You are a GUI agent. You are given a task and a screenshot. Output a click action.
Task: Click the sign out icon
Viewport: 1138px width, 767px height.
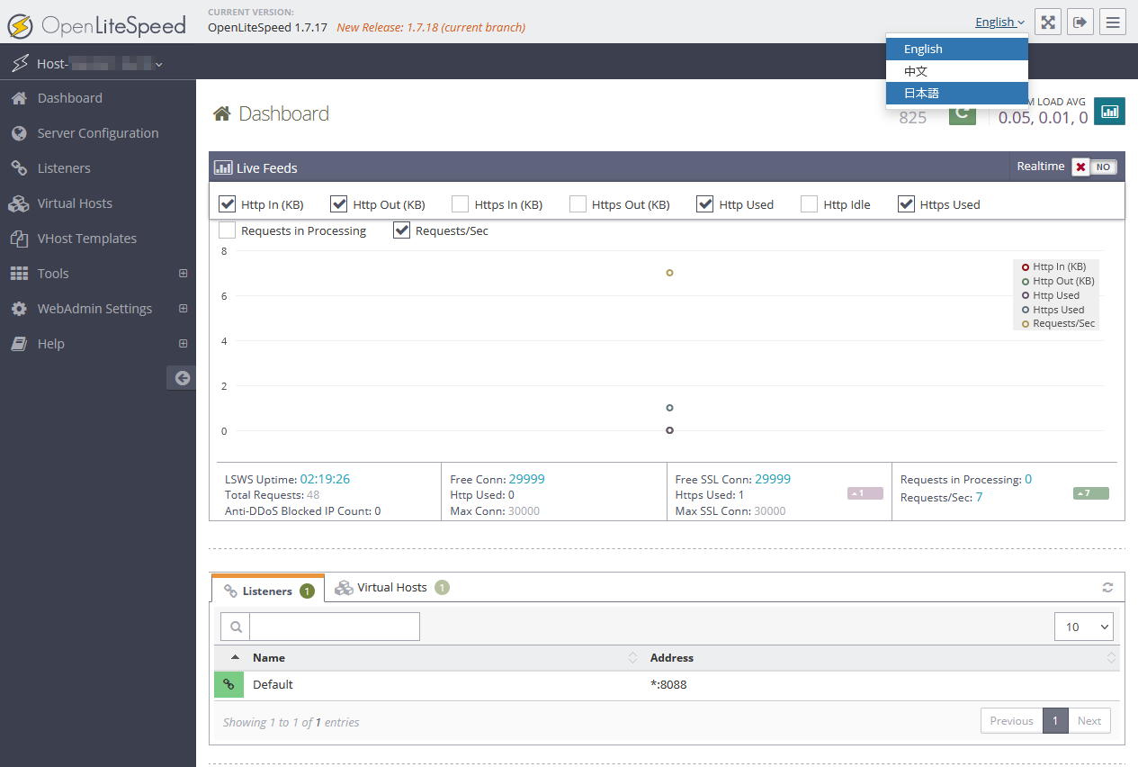pos(1080,23)
